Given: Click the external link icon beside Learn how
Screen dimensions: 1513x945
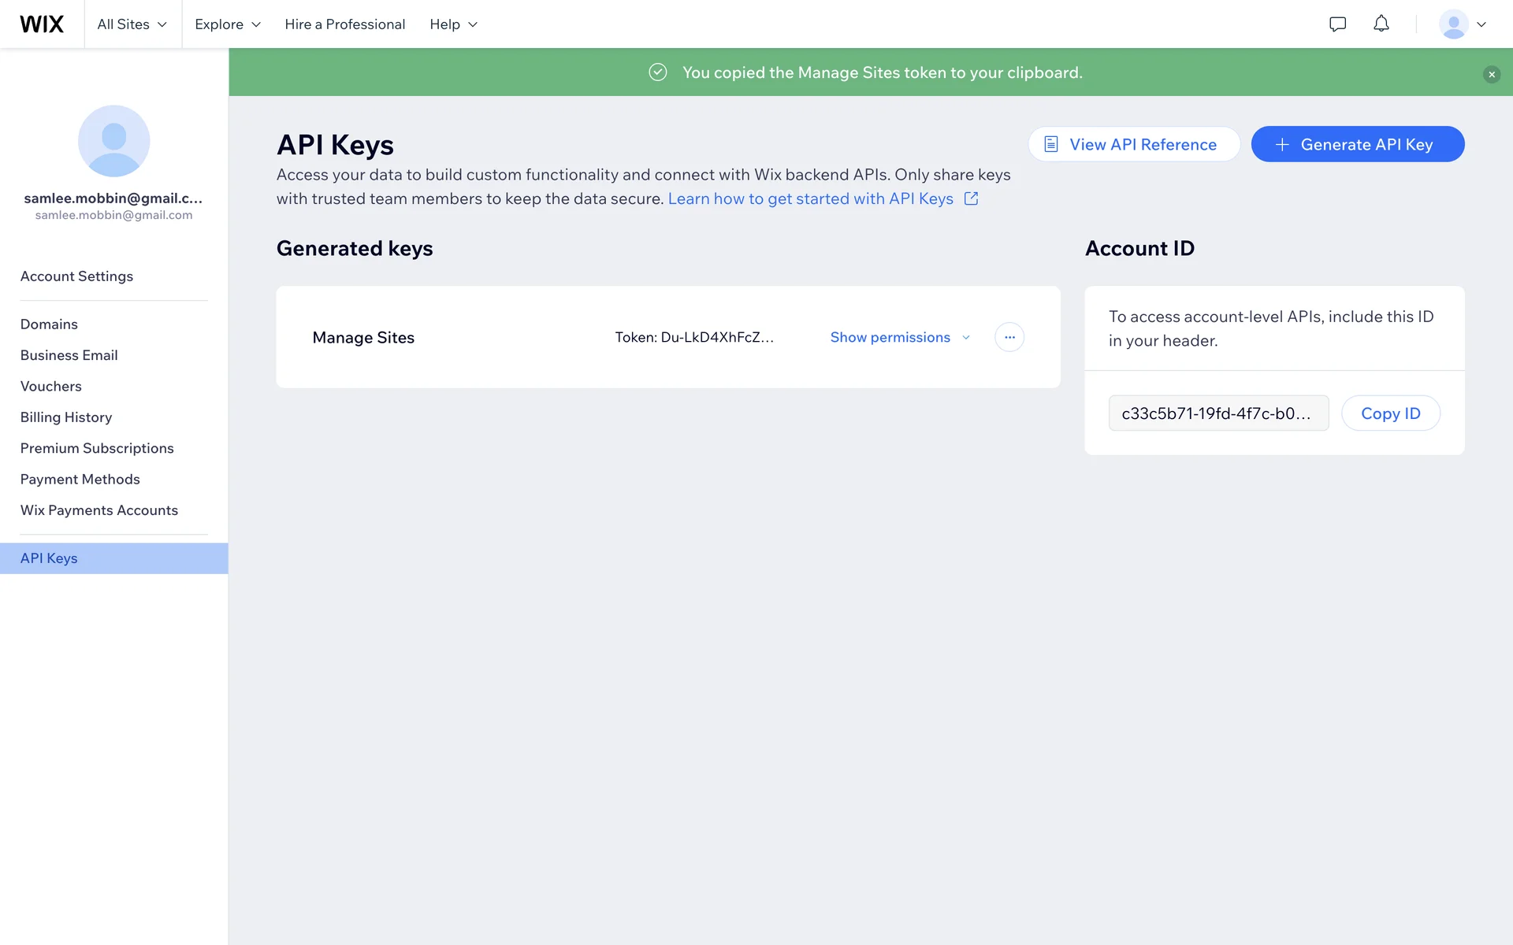Looking at the screenshot, I should click(971, 199).
